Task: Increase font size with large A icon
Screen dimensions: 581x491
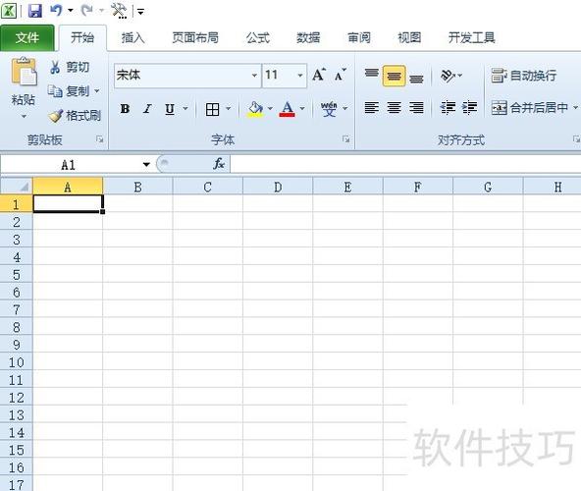Action: (x=319, y=75)
